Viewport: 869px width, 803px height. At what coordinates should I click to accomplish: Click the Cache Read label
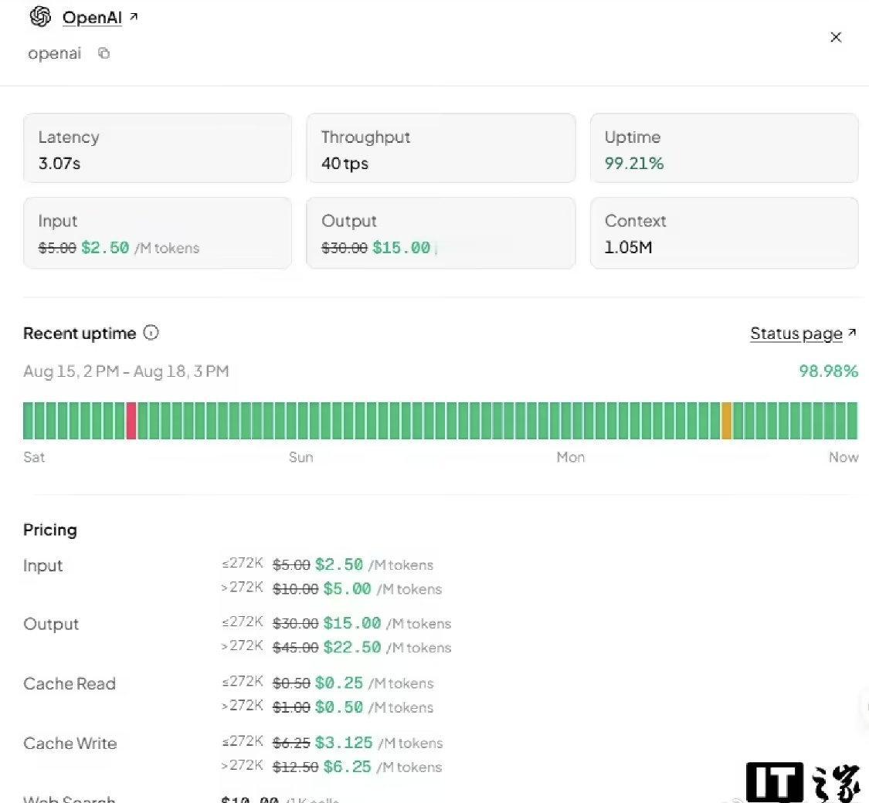pyautogui.click(x=70, y=683)
